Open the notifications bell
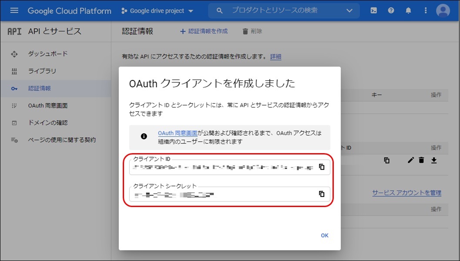 (408, 10)
